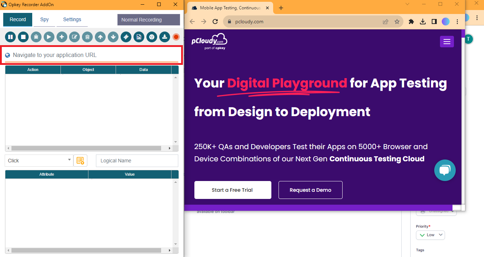The image size is (484, 257).
Task: Click the red recording indicator dot
Action: [176, 37]
